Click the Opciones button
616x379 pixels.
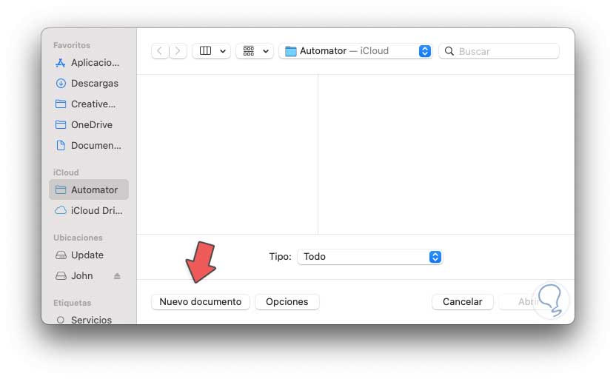pos(287,301)
